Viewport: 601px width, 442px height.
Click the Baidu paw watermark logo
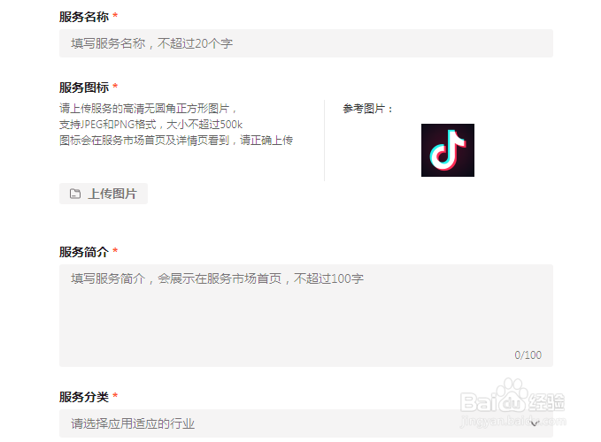pyautogui.click(x=512, y=396)
